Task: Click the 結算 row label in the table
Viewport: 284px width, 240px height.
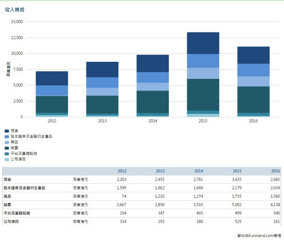Action: pos(7,204)
